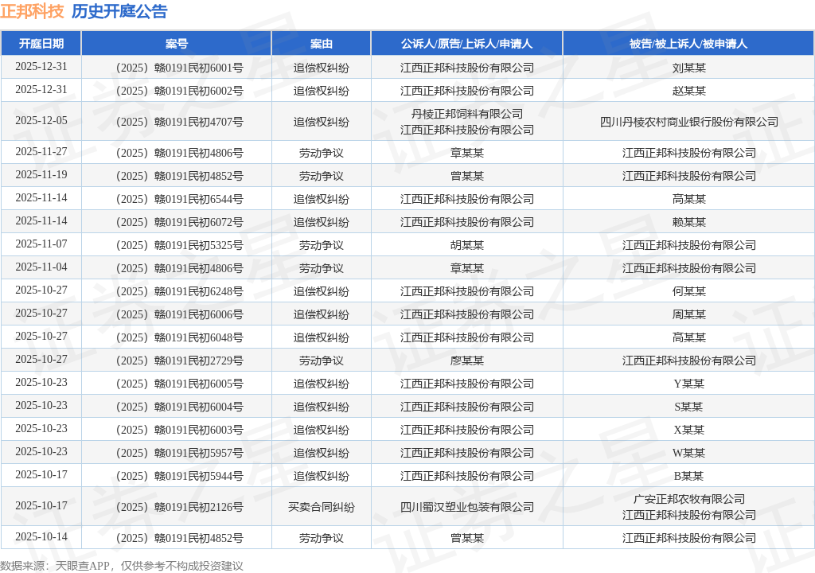This screenshot has height=573, width=815.
Task: Click case number 赣0191民初6006号
Action: pyautogui.click(x=179, y=314)
